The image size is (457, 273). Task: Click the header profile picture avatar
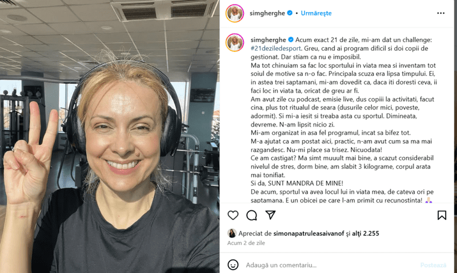click(x=235, y=13)
